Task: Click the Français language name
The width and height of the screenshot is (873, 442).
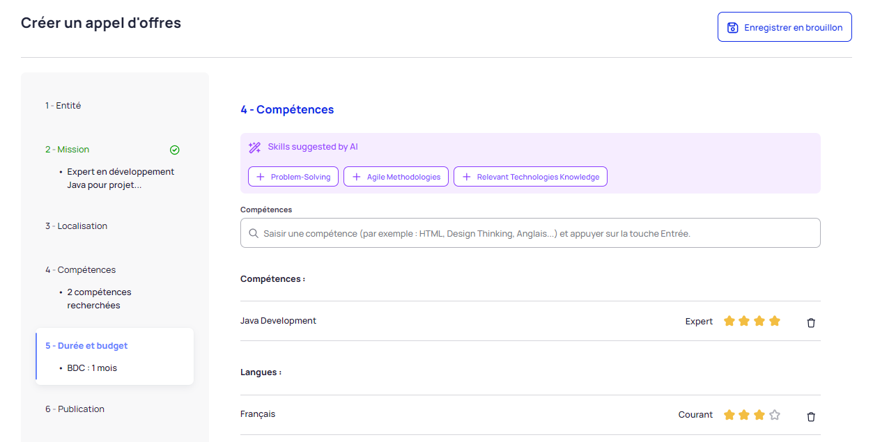Action: (258, 414)
